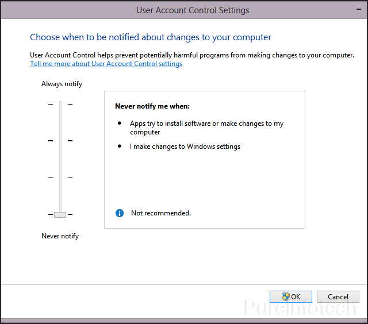This screenshot has width=368, height=324.
Task: Click the 'User Account Control Settings' title bar
Action: pos(184,10)
